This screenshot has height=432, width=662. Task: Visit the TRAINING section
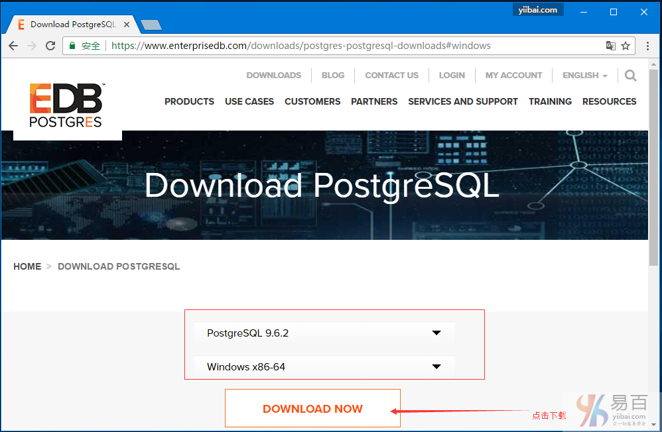click(x=550, y=101)
